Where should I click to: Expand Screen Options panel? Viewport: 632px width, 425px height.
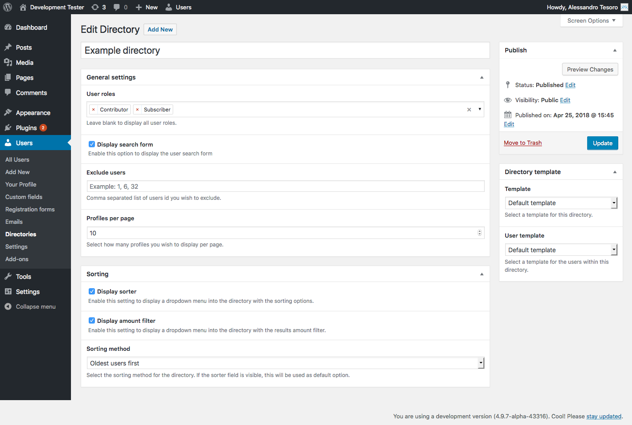[x=591, y=20]
